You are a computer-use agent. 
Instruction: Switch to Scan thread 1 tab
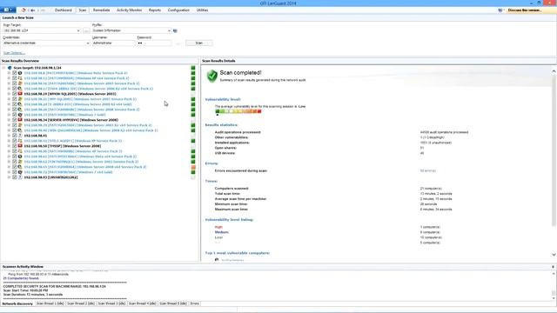pos(50,303)
